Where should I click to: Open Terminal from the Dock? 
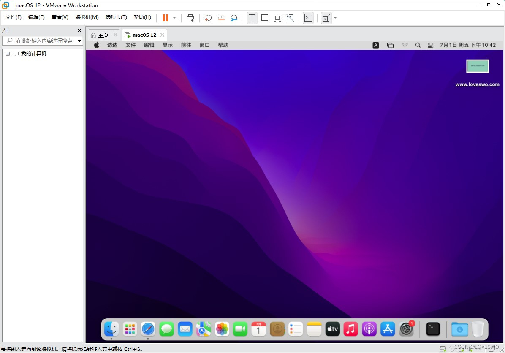point(433,329)
